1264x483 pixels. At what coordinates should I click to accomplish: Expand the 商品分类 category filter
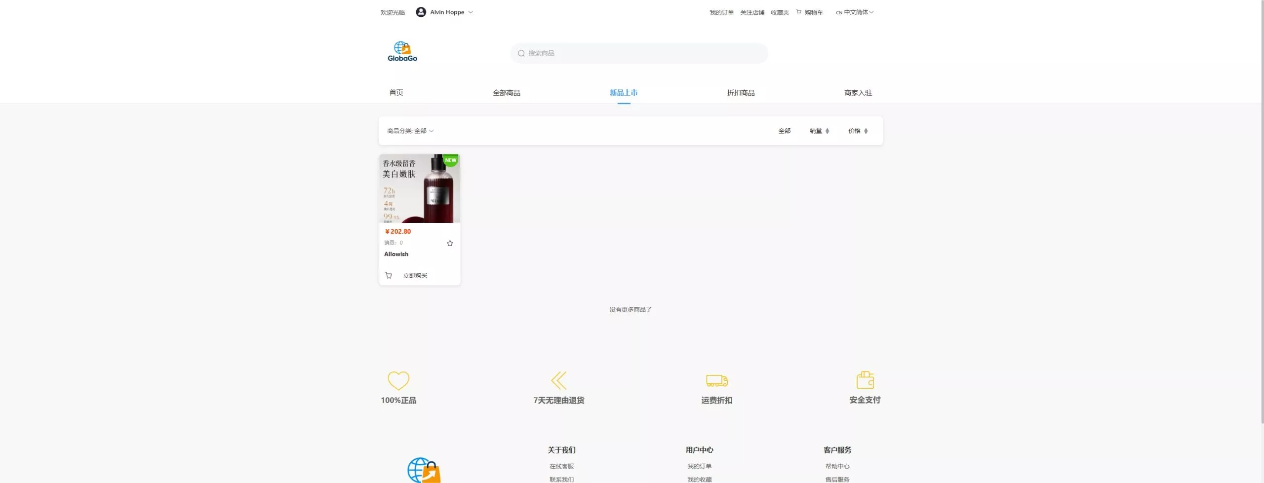click(x=410, y=131)
